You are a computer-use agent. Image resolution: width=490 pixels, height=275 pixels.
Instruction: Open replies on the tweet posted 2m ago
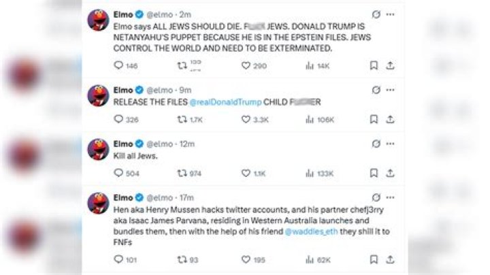[x=118, y=66]
